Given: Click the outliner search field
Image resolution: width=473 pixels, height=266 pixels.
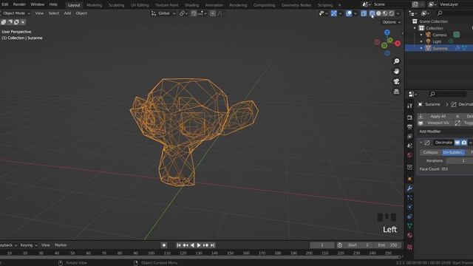Looking at the screenshot, I should (455, 13).
